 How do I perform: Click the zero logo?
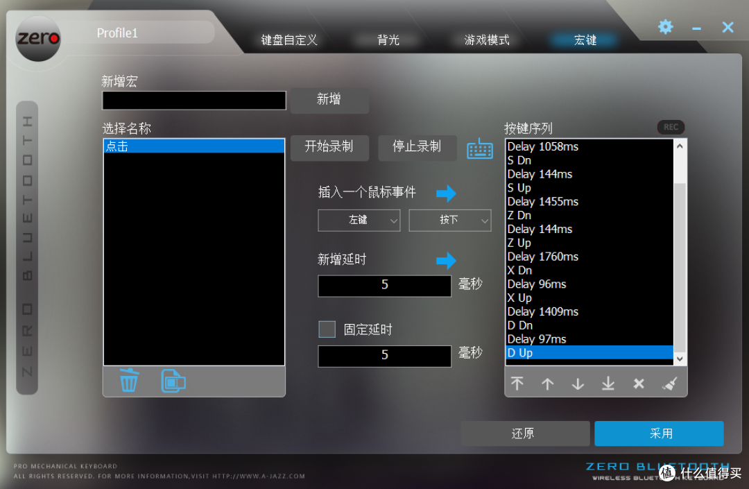click(x=38, y=38)
